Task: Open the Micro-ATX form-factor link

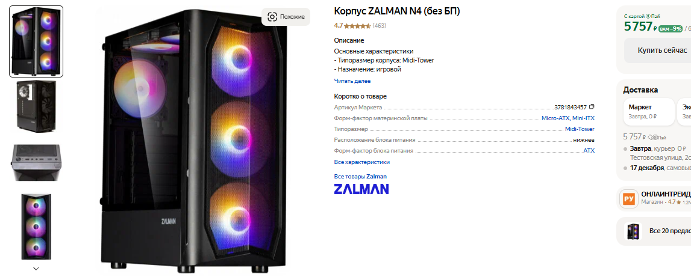Action: 555,118
